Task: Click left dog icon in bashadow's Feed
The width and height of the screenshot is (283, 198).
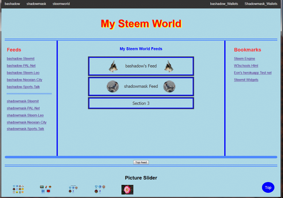Action: point(113,67)
